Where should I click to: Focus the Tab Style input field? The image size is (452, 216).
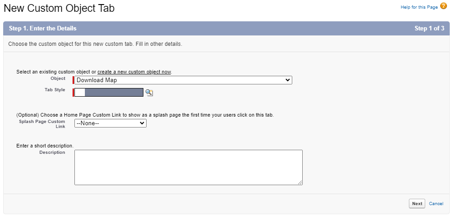[x=80, y=93]
